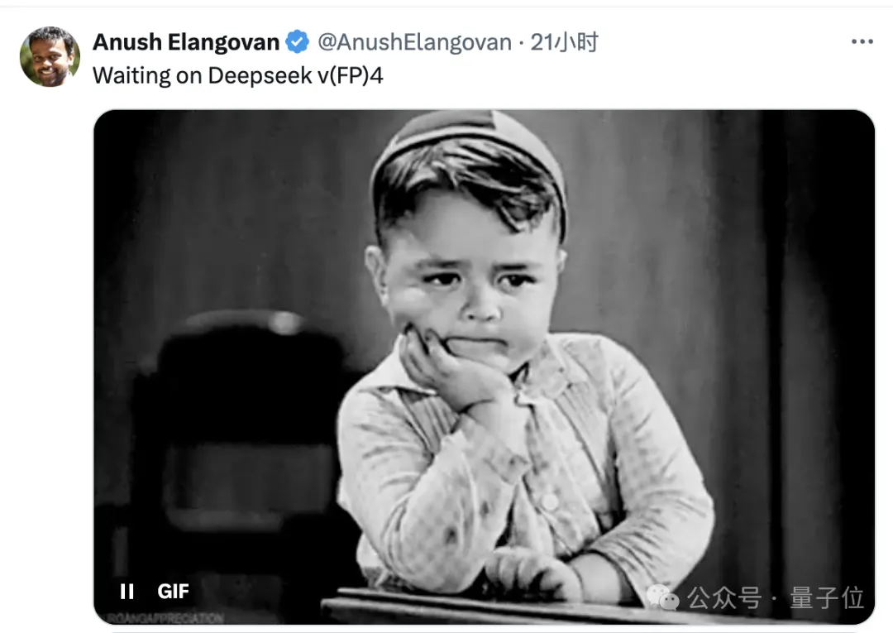
Task: Click the Anush Elangovan display name
Action: coord(186,42)
